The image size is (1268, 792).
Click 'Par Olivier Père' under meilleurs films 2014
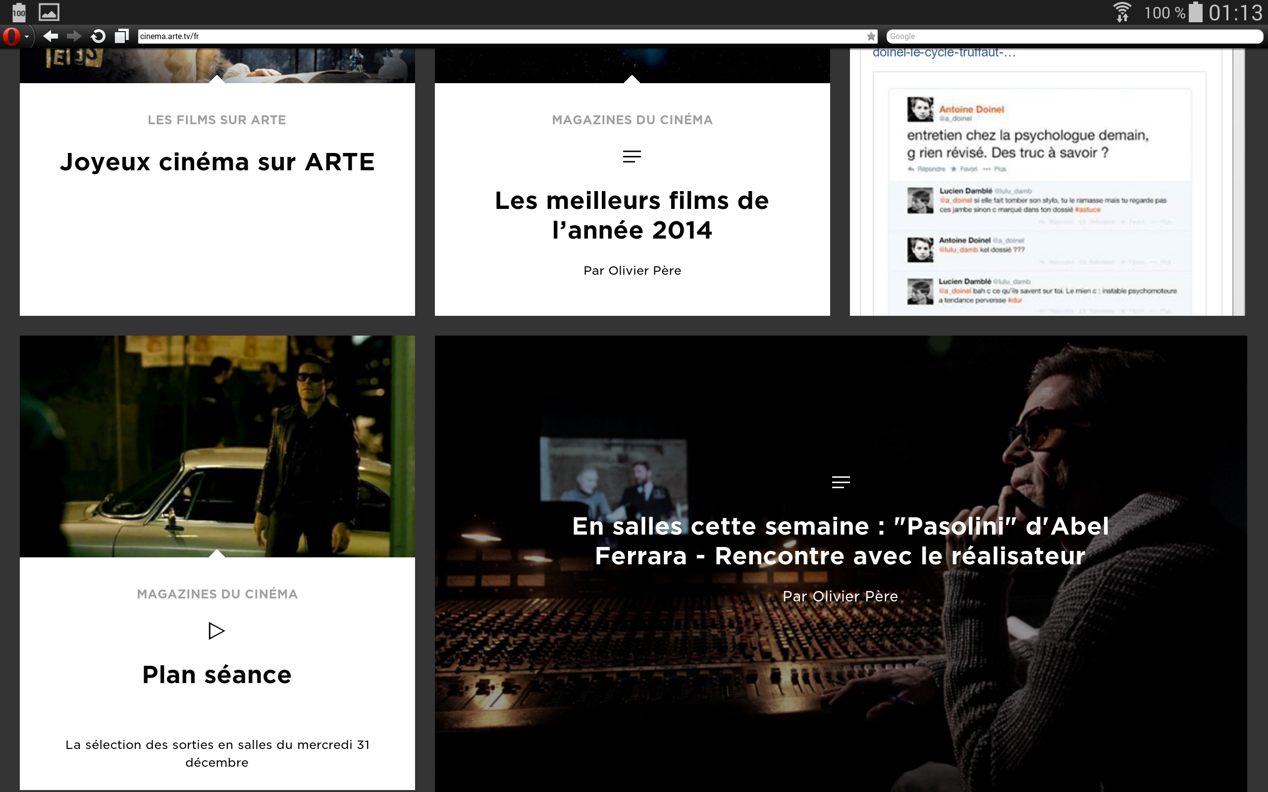(x=633, y=270)
